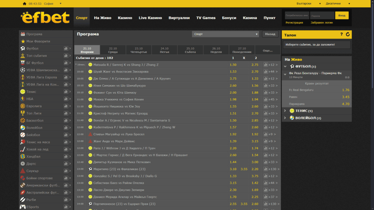
Task: Click the refresh icon in the Талон header
Action: pyautogui.click(x=348, y=35)
